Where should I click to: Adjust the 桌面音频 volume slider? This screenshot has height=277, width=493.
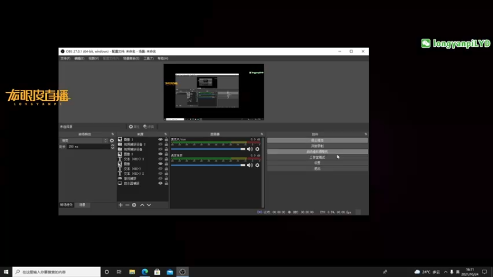point(208,165)
